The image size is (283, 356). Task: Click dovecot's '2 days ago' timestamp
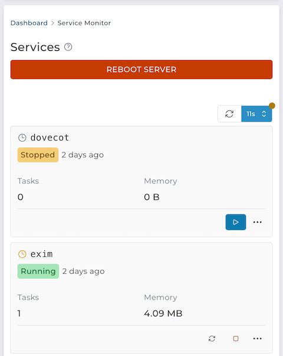tap(83, 155)
